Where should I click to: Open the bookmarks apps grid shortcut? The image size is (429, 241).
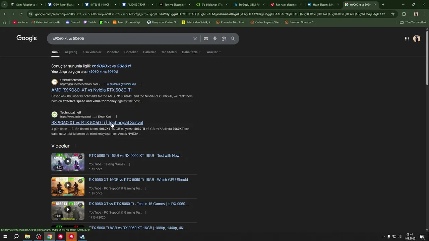[4, 22]
